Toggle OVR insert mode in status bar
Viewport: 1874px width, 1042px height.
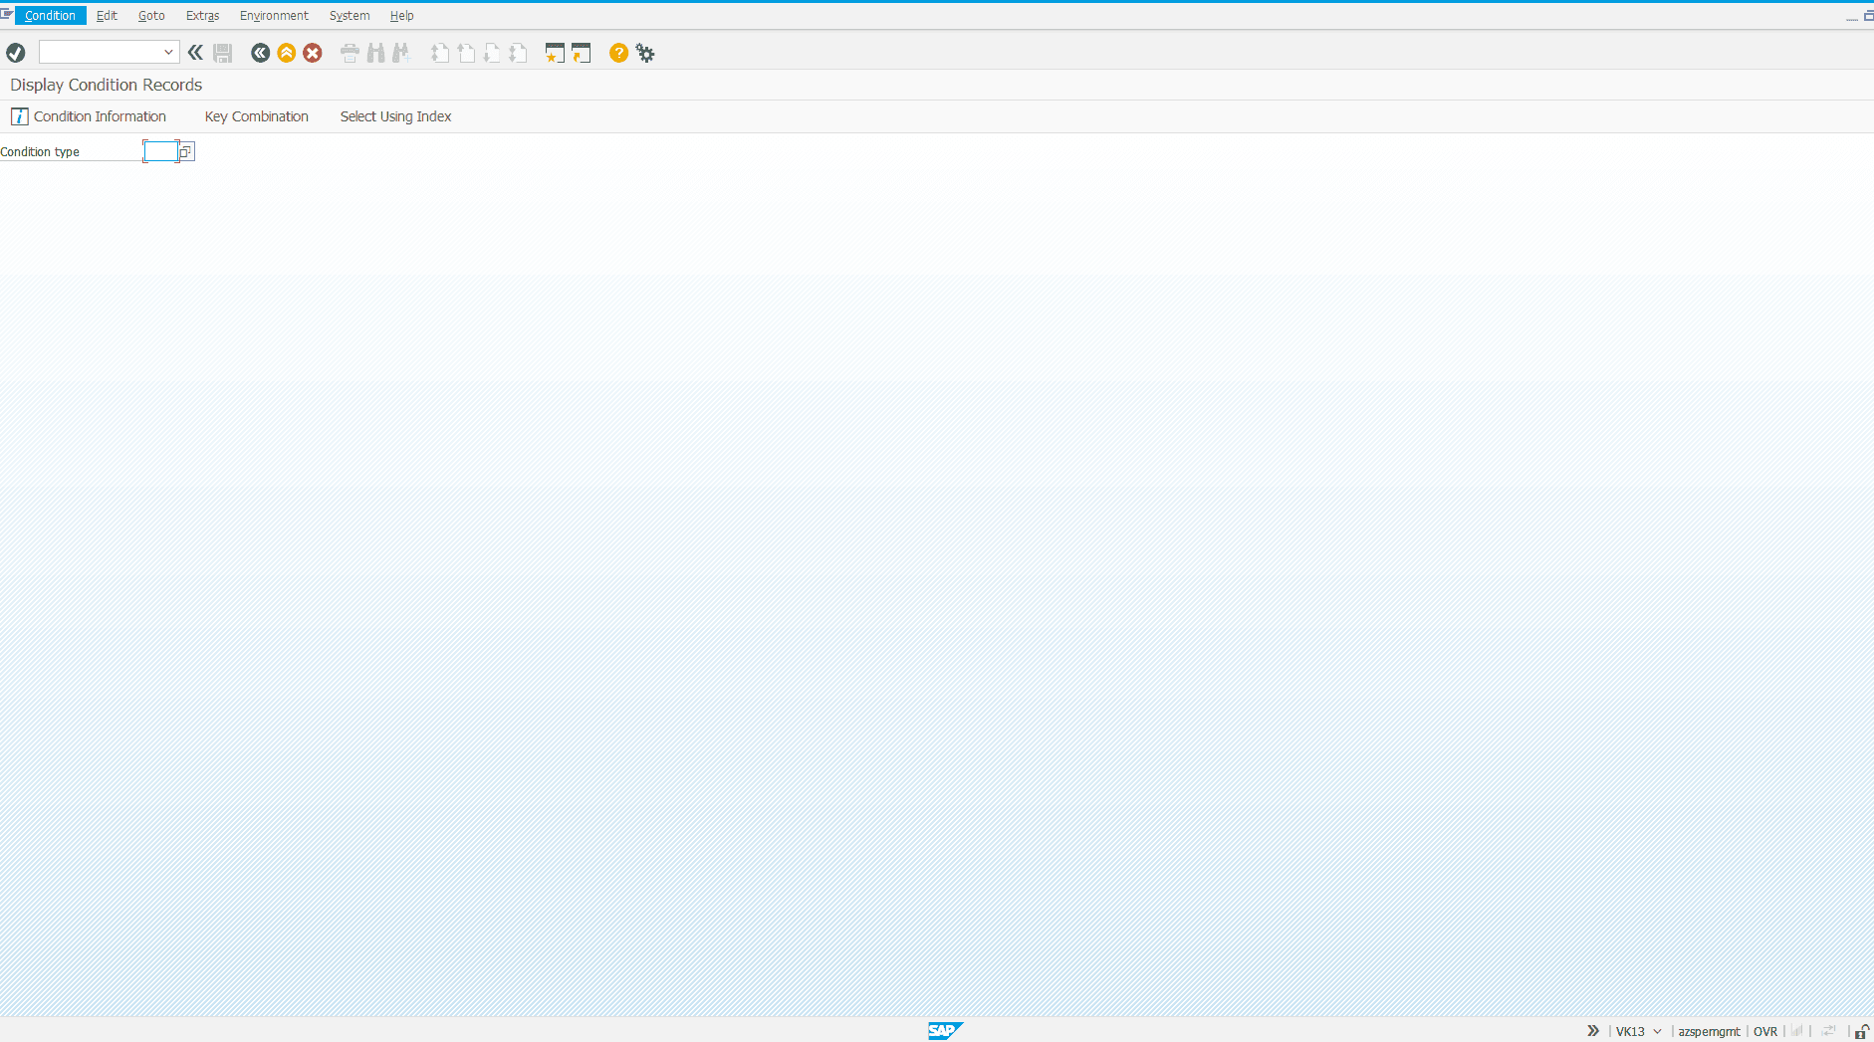1765,1031
